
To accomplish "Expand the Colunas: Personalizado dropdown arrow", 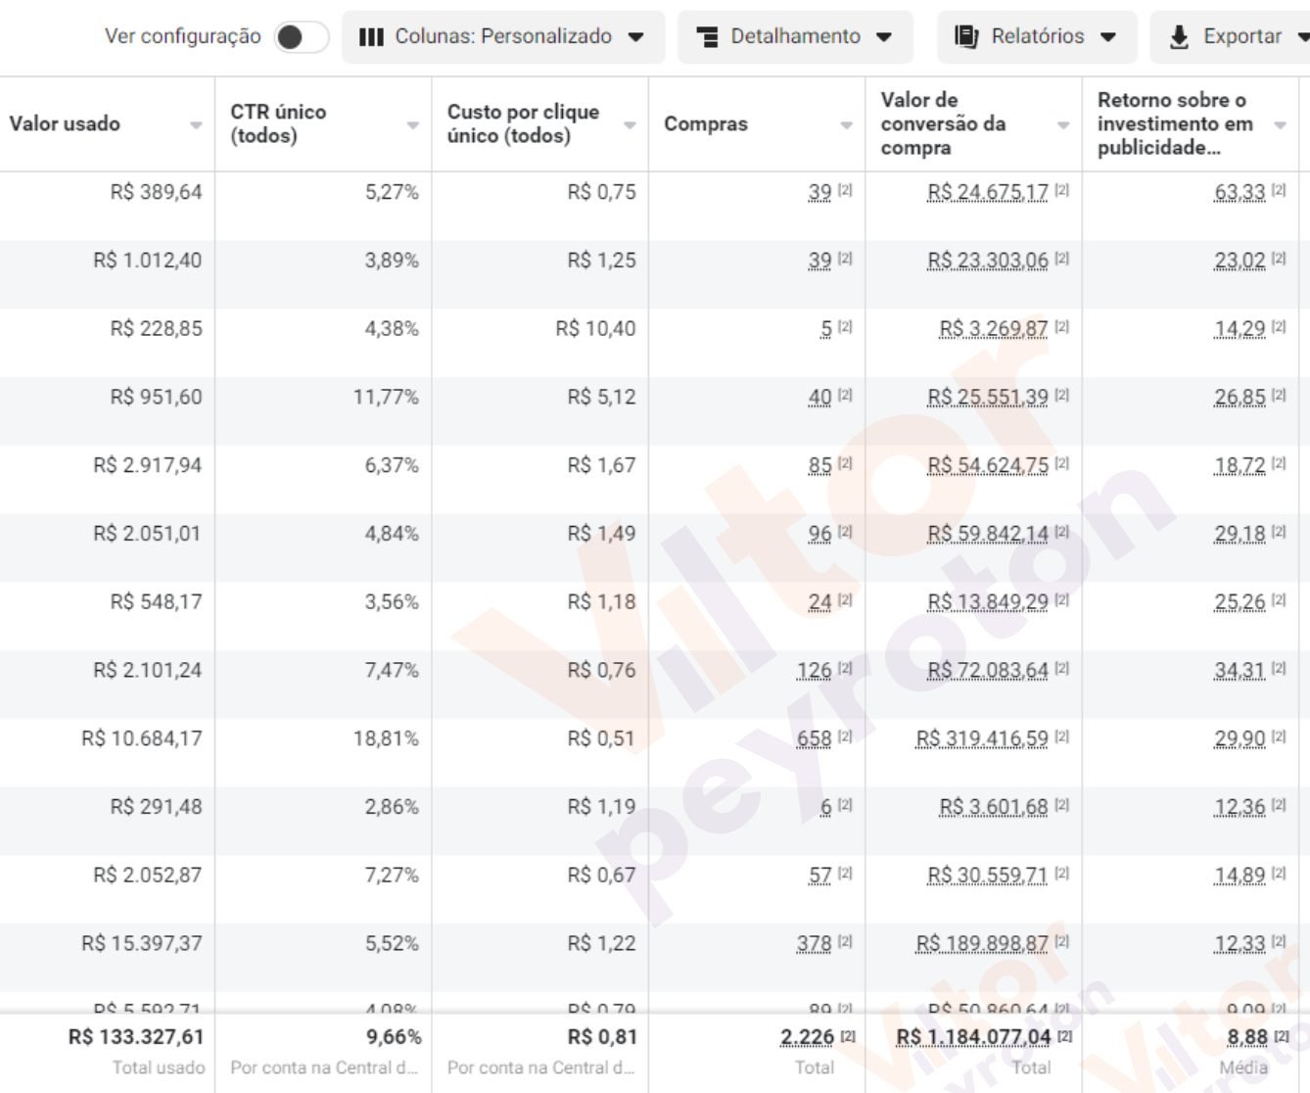I will 636,37.
